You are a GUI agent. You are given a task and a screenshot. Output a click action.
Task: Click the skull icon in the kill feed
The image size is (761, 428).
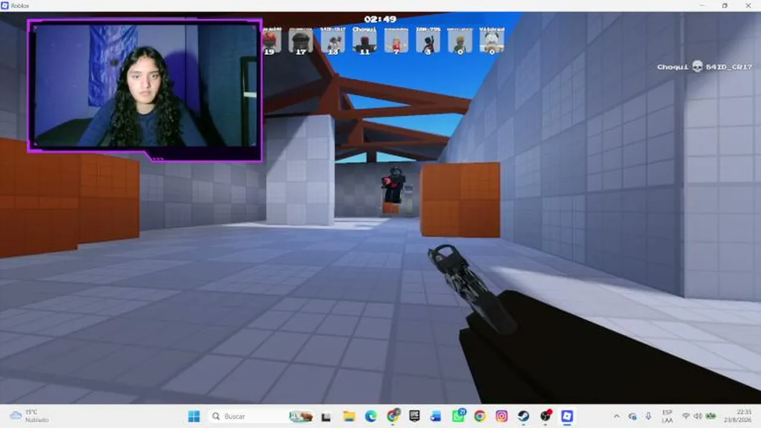coord(697,67)
